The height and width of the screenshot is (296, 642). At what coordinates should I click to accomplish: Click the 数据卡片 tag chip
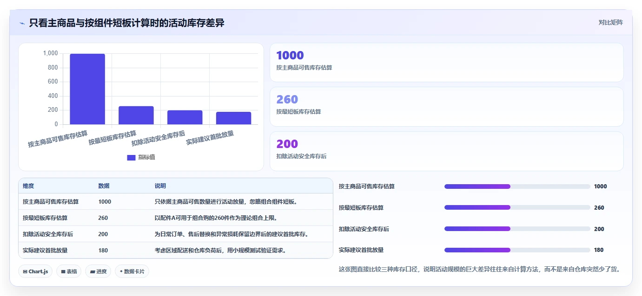click(132, 271)
